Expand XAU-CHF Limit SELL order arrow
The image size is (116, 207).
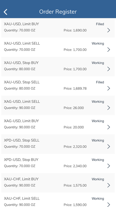[109, 205]
